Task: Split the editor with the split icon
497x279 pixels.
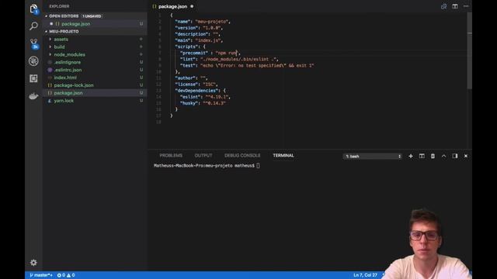Action: pos(455,6)
